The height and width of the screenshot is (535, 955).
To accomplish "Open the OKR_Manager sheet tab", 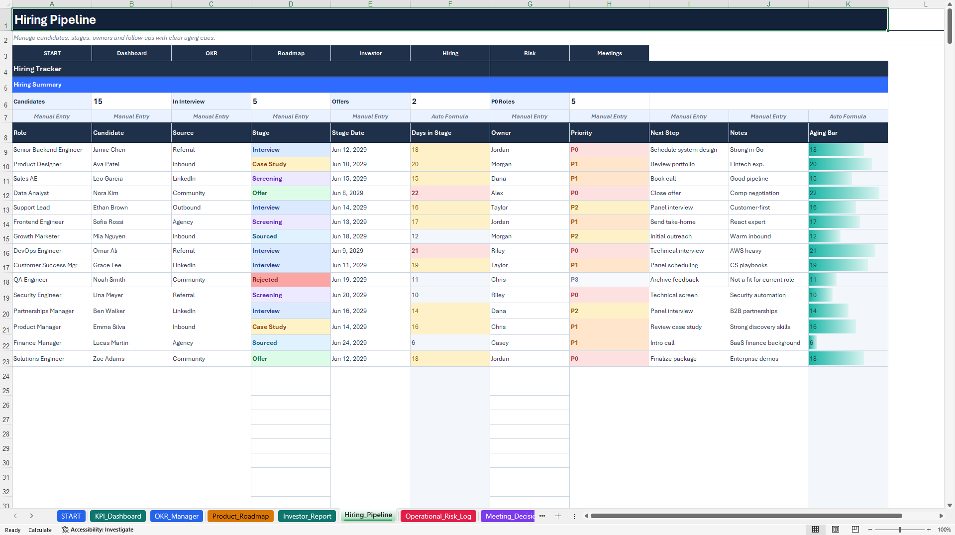I will 177,516.
